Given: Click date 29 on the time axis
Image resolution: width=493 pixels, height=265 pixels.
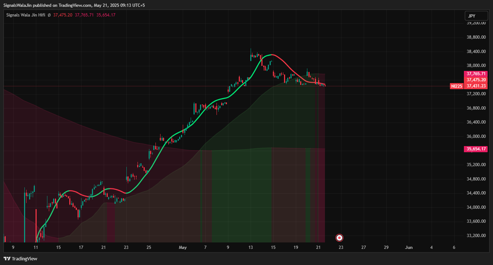Looking at the screenshot, I should pyautogui.click(x=386, y=247).
